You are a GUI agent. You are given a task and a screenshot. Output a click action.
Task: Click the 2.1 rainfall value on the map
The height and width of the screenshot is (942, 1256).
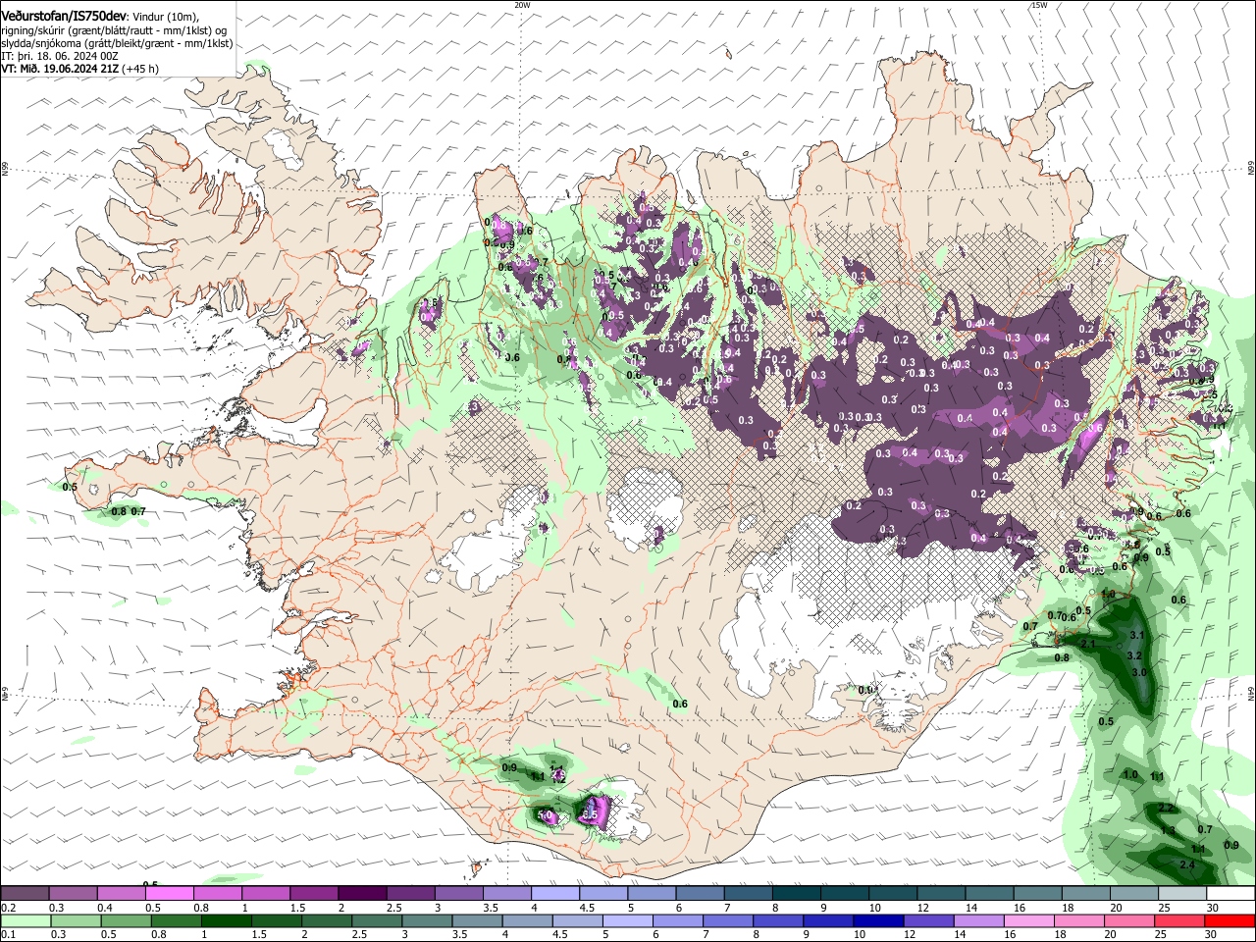point(1088,644)
